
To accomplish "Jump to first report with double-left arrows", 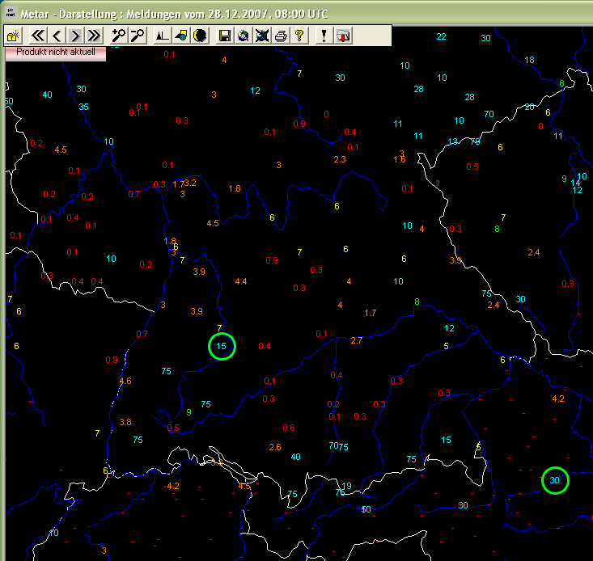I will (x=38, y=36).
